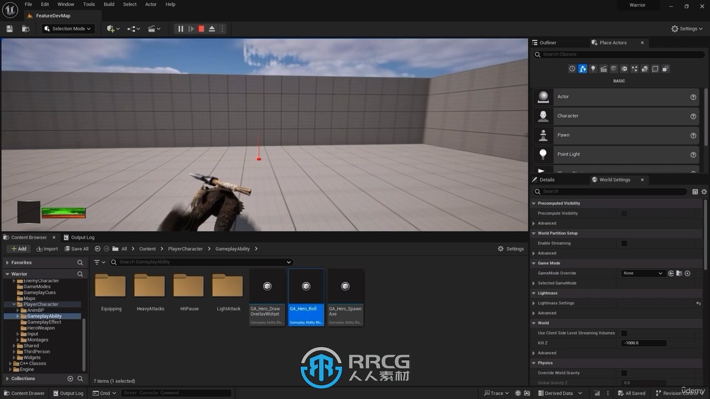Close the World Settings tab
The width and height of the screenshot is (710, 399).
point(642,180)
